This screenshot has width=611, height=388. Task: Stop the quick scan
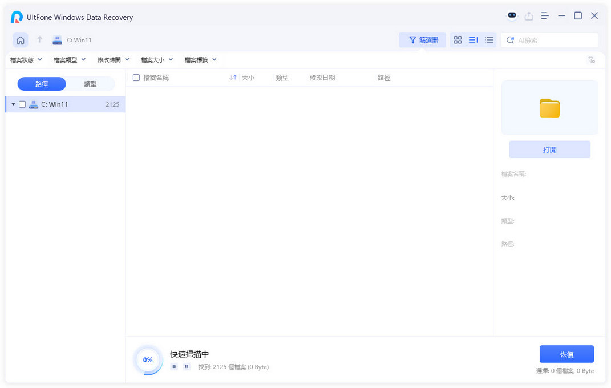pos(175,367)
